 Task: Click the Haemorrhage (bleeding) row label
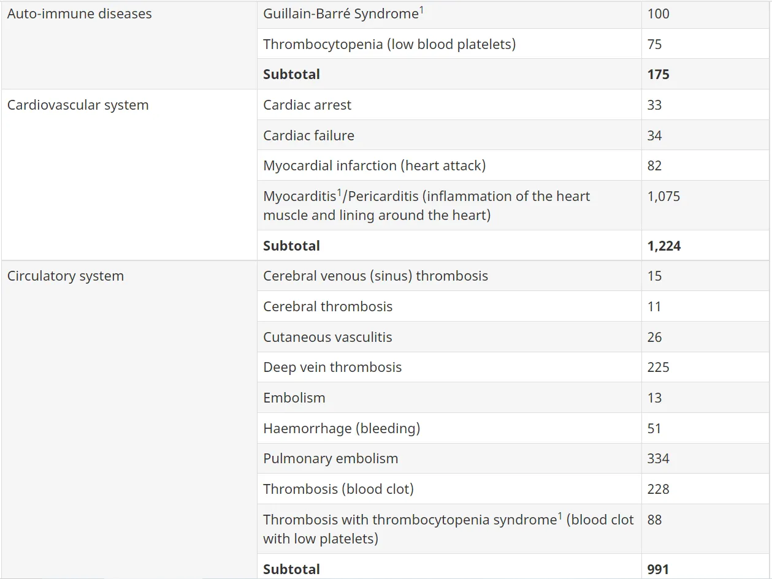click(x=342, y=428)
